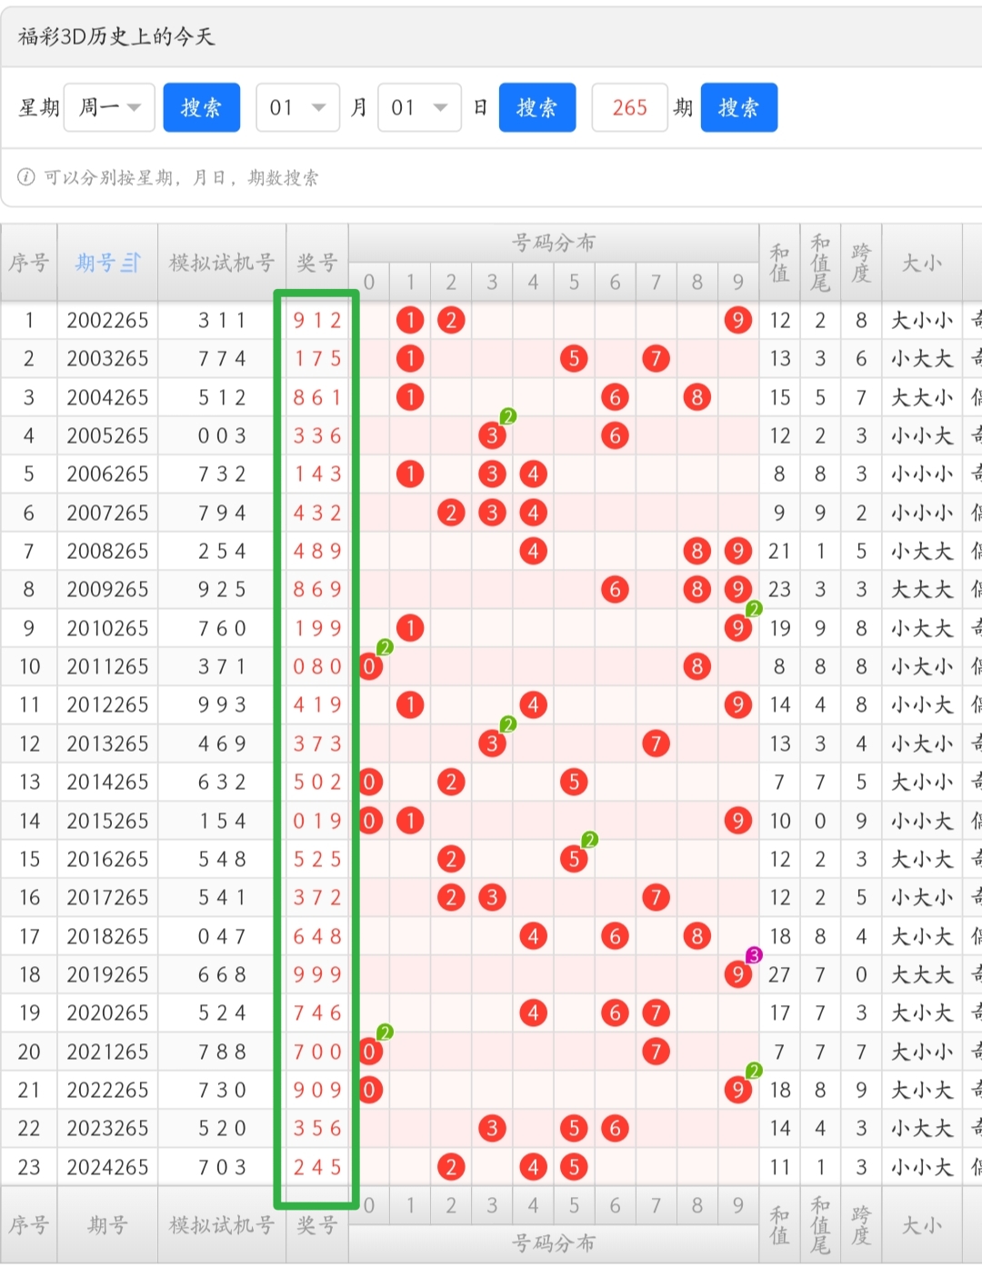Click red ball 7 in row 2003265
This screenshot has width=982, height=1277.
pos(656,358)
